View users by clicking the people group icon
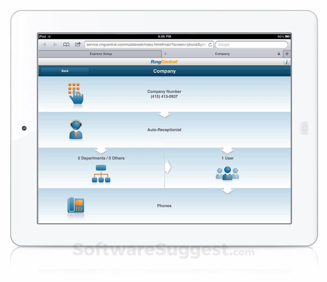The width and height of the screenshot is (327, 282). pyautogui.click(x=228, y=174)
